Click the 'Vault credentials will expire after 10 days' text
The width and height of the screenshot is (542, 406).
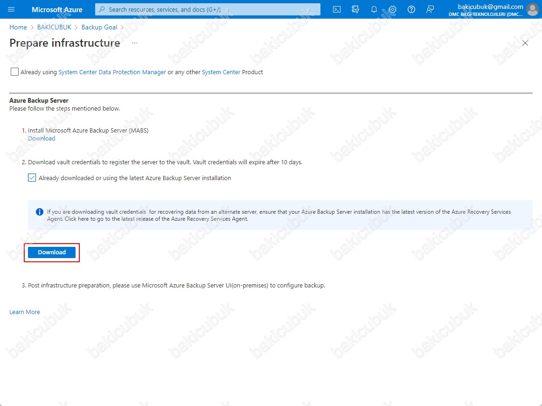coord(248,162)
